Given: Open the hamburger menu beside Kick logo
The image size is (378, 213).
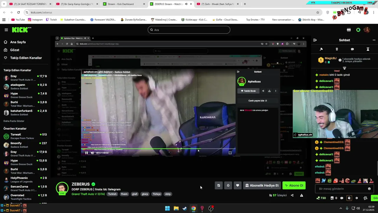Looking at the screenshot, I should (6, 30).
